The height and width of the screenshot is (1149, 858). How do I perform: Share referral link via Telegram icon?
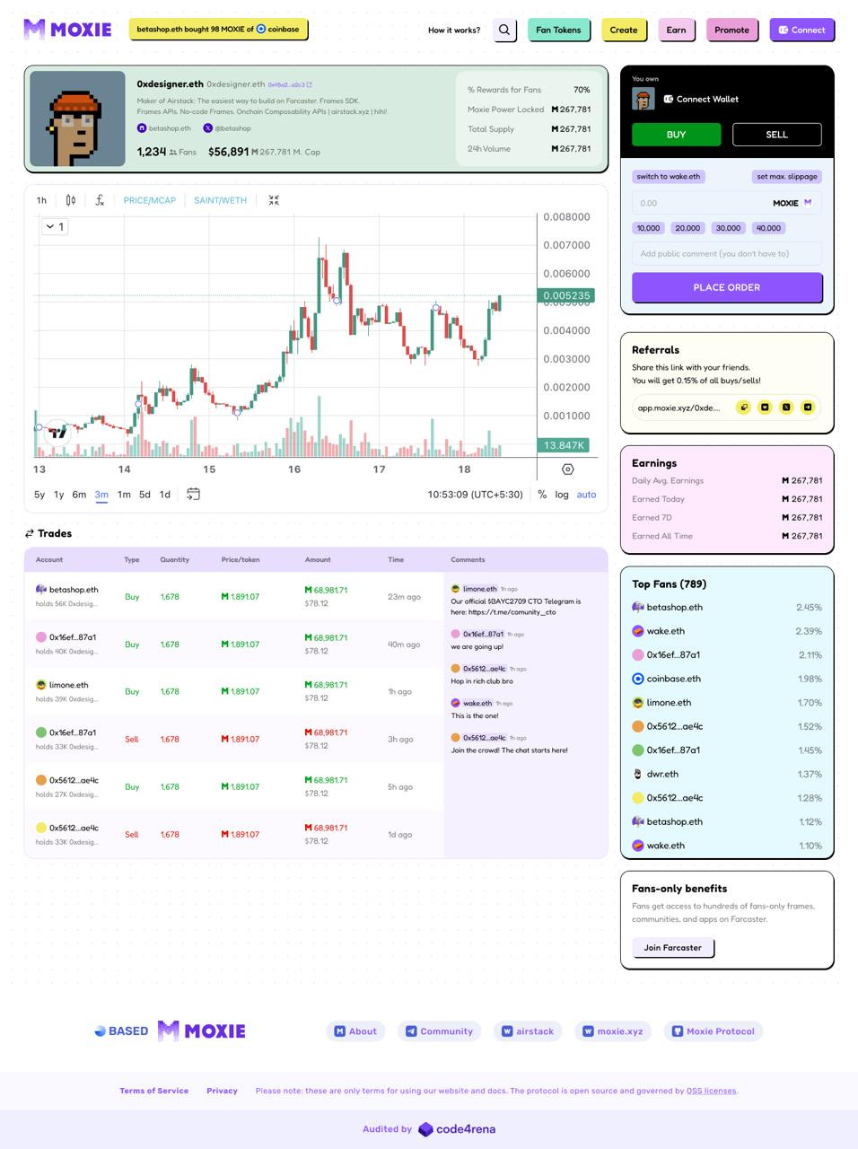808,408
